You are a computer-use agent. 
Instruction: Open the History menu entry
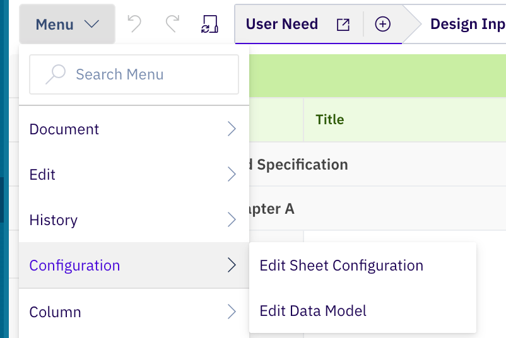(54, 220)
